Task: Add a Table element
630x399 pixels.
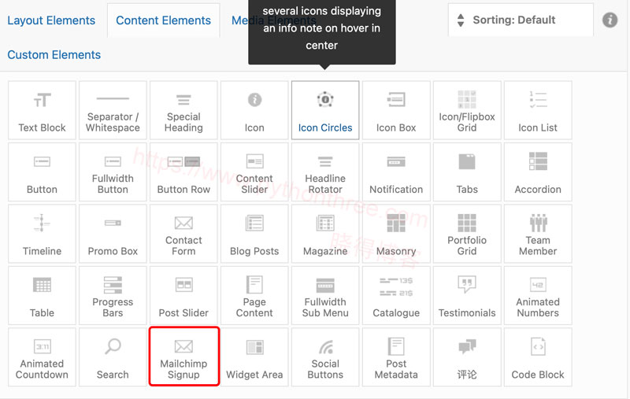Action: 42,295
